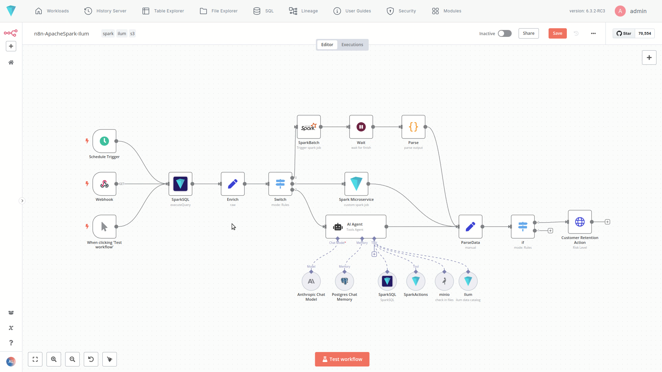Open the Anthropic Chat Model node
This screenshot has height=372, width=662.
click(311, 281)
